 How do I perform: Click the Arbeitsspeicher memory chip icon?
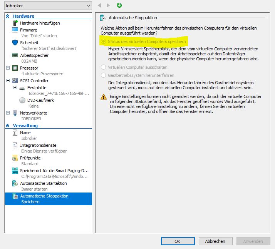tap(15, 55)
